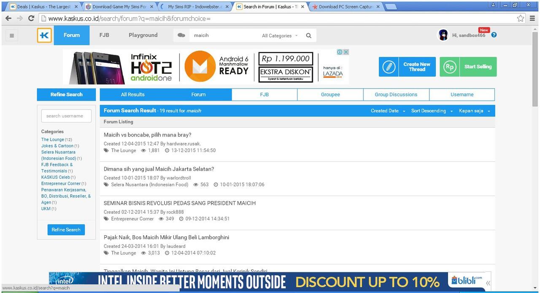Collapse the bottom Blibli ad with chevron
The width and height of the screenshot is (540, 293).
pyautogui.click(x=488, y=283)
